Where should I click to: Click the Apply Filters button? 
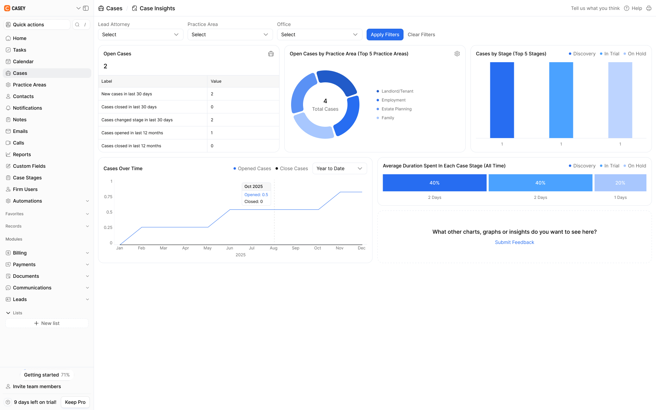coord(385,35)
